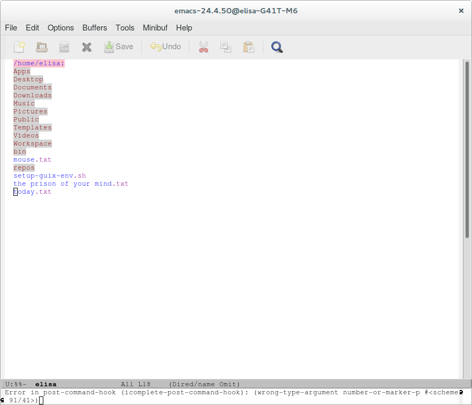
Task: Expand the Tools menu
Action: [x=125, y=28]
